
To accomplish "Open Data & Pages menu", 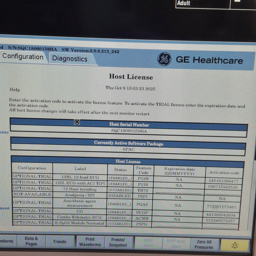I will tap(31, 241).
